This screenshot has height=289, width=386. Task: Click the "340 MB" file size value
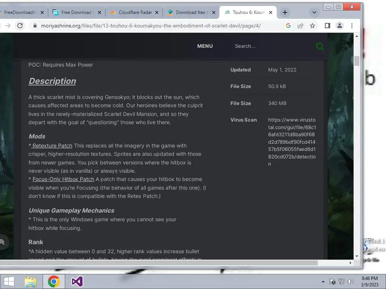277,103
